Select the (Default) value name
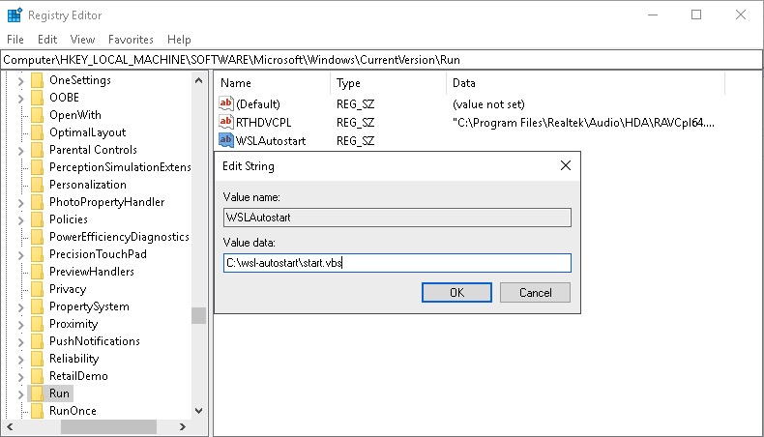This screenshot has height=437, width=764. 258,103
